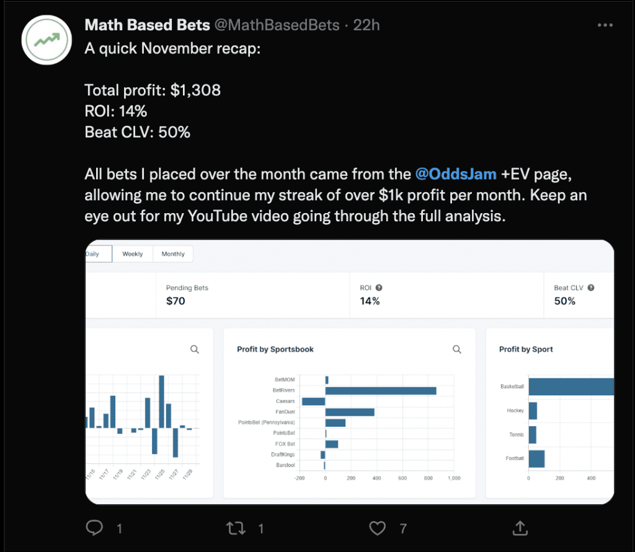The width and height of the screenshot is (635, 552).
Task: Open the tweet's three-dot more menu
Action: [605, 25]
